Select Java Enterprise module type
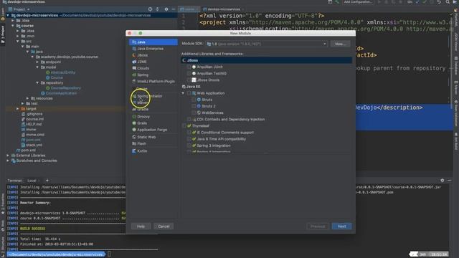The height and width of the screenshot is (258, 459). pos(153,49)
